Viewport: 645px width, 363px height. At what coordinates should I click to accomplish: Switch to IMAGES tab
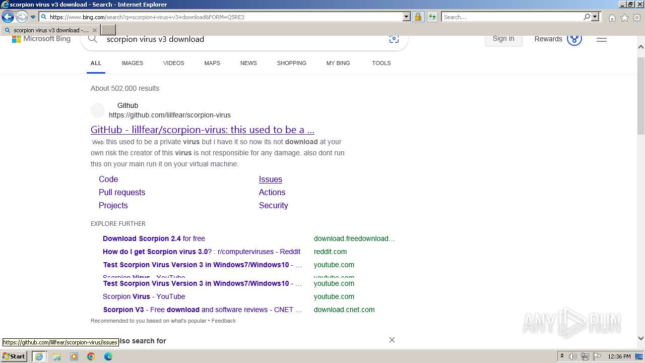[132, 63]
